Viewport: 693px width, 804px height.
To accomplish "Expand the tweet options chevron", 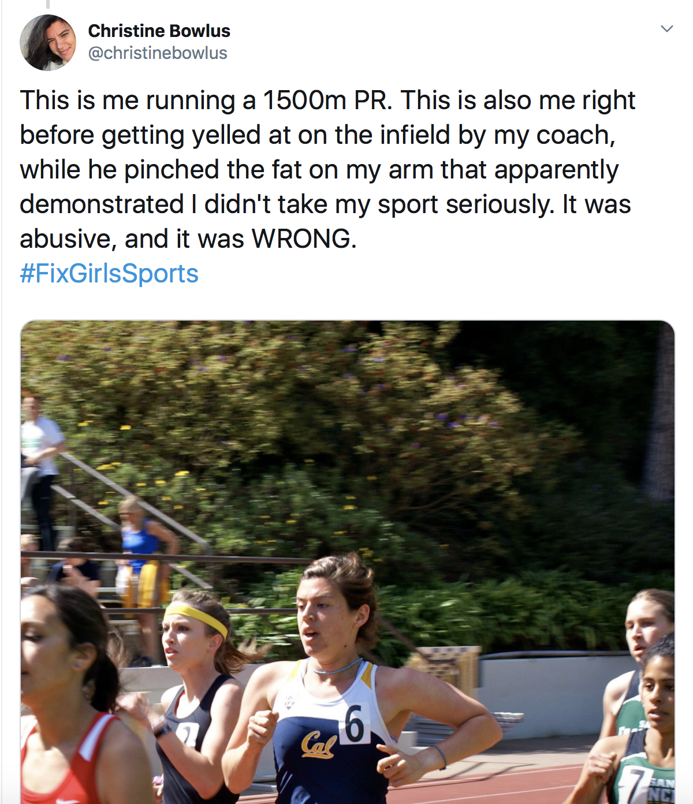I will tap(667, 29).
